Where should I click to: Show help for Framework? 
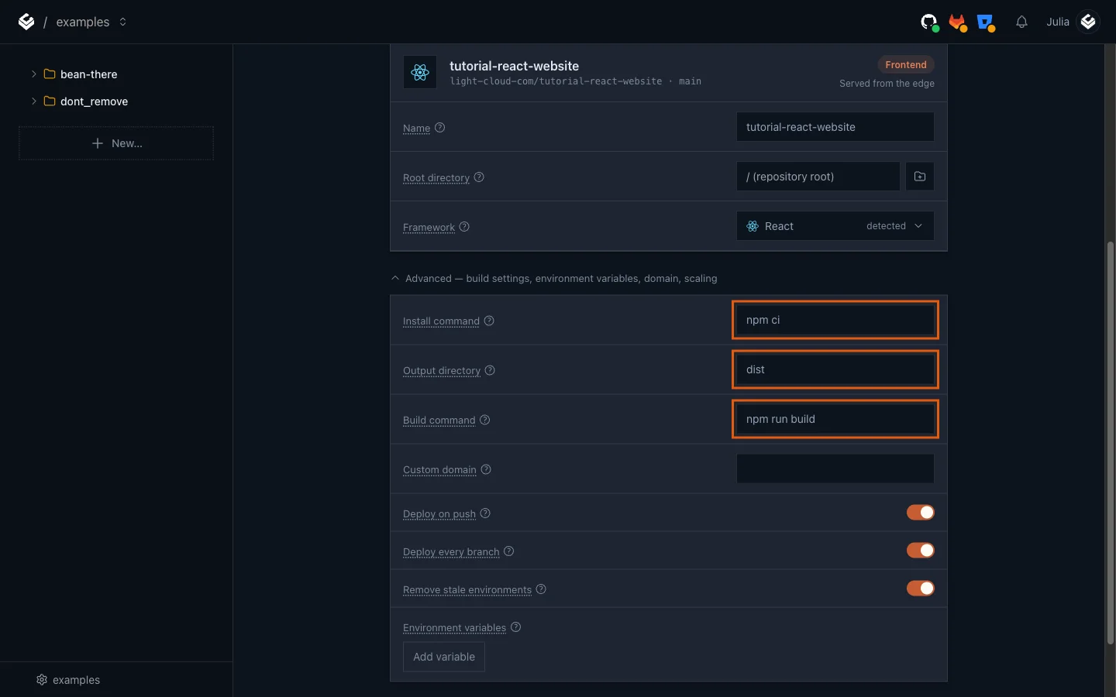tap(464, 227)
